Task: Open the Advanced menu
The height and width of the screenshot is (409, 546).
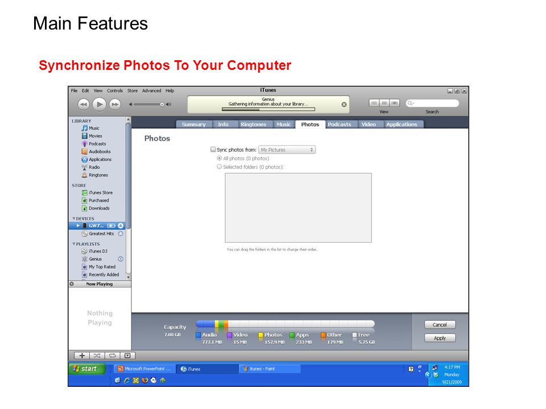Action: click(151, 91)
